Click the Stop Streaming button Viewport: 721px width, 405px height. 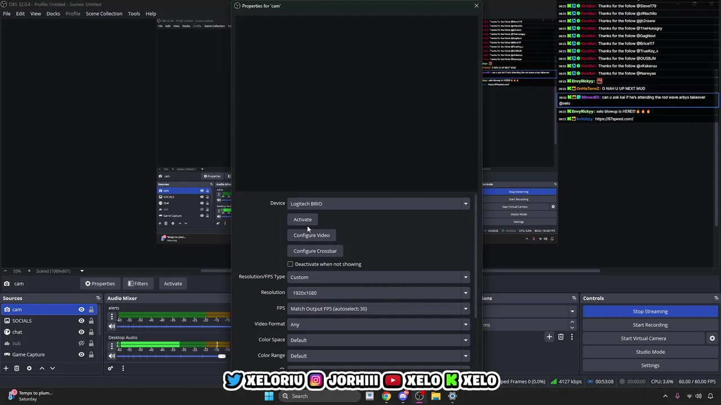pos(650,311)
